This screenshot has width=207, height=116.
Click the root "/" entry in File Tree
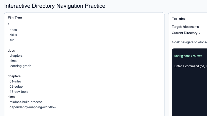pos(9,24)
